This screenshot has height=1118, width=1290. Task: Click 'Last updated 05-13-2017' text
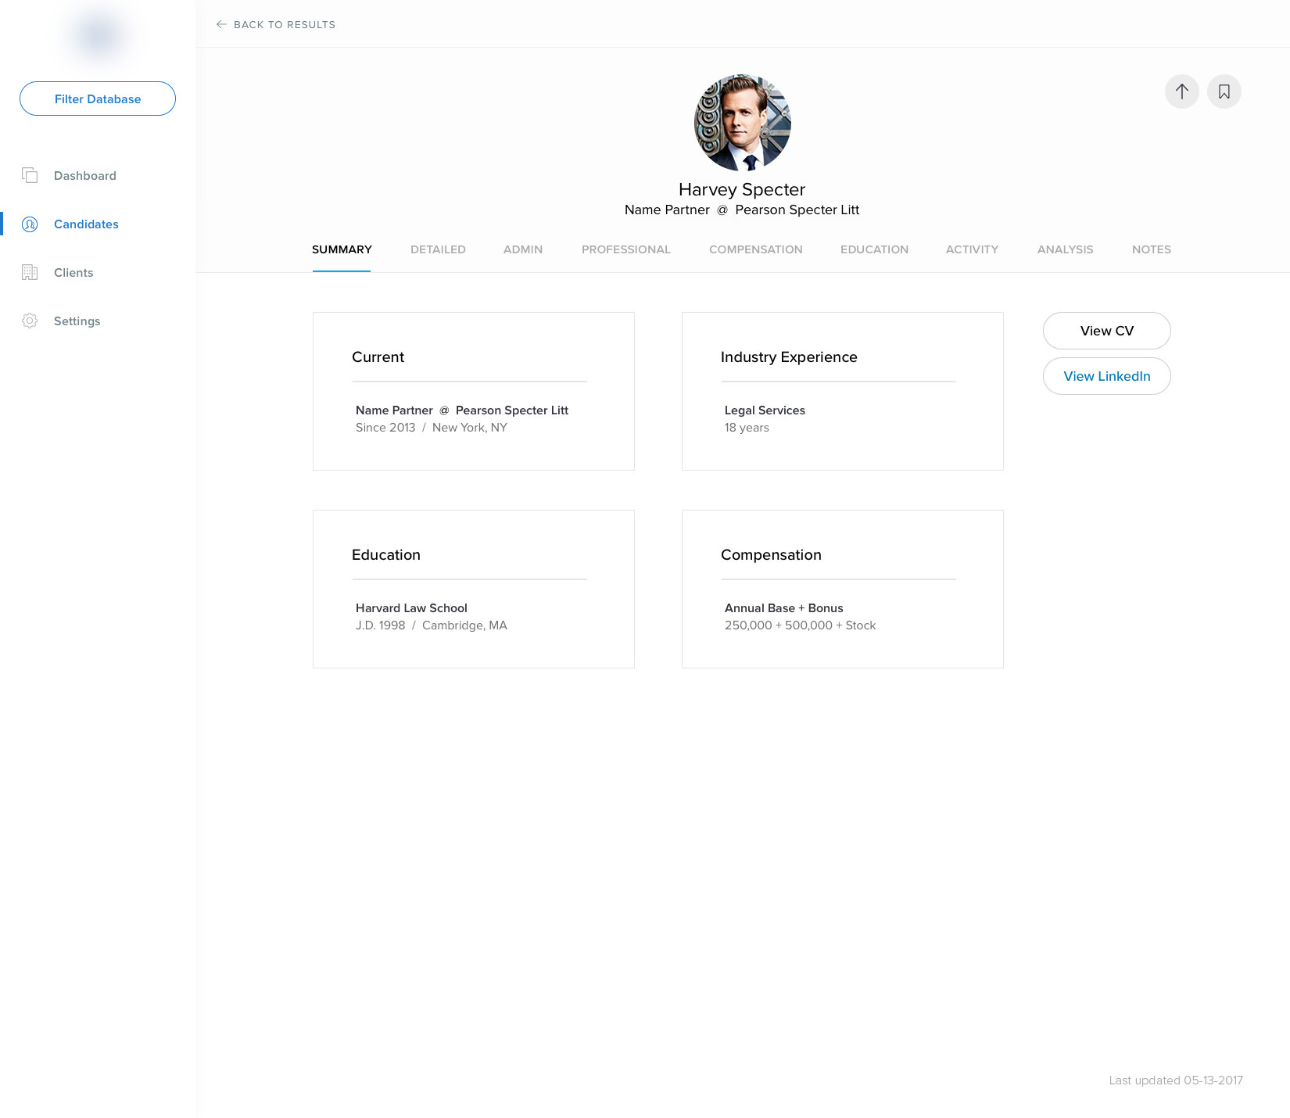(1176, 1080)
